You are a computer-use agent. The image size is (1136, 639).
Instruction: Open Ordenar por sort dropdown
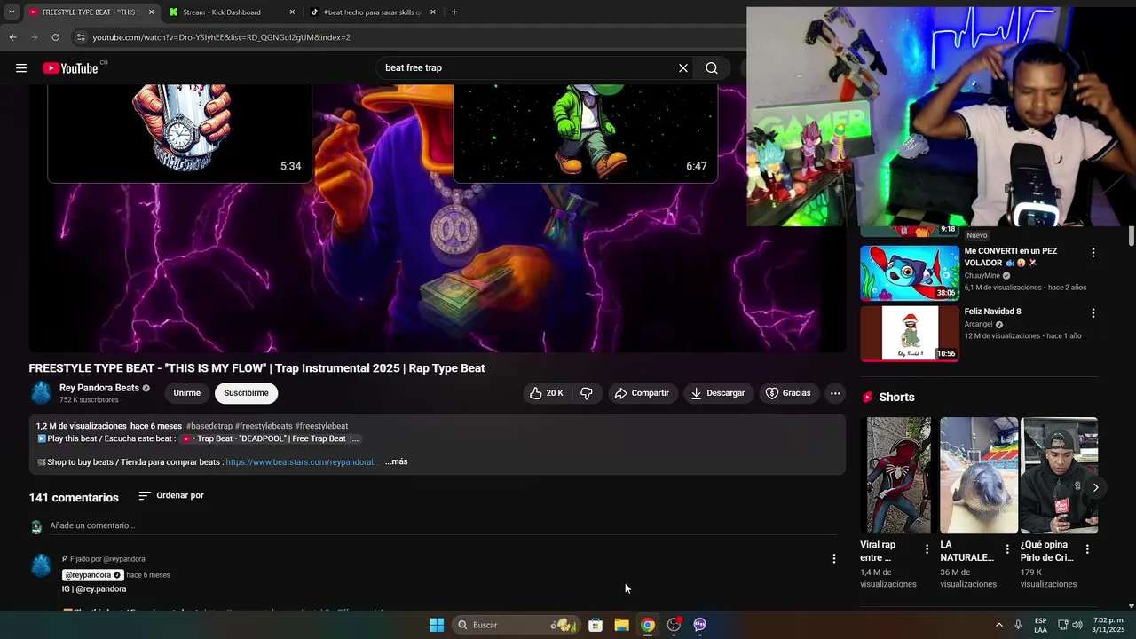tap(171, 495)
